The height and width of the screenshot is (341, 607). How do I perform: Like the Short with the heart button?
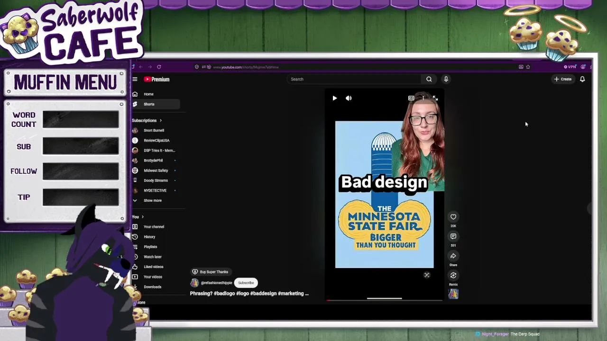coord(453,217)
